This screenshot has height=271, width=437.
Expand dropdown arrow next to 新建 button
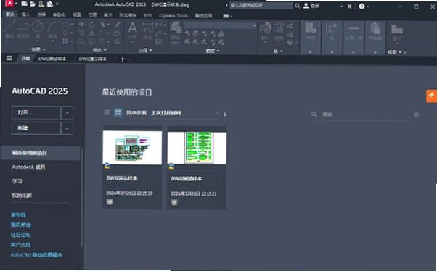(68, 128)
